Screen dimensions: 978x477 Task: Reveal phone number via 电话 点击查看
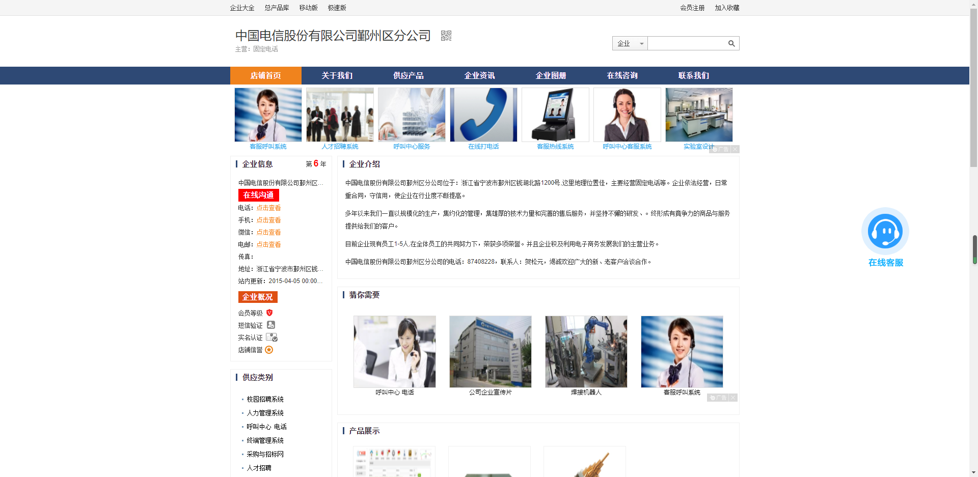tap(268, 208)
